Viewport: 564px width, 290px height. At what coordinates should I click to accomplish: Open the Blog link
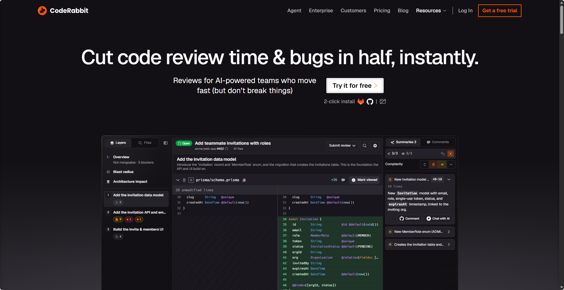(403, 11)
